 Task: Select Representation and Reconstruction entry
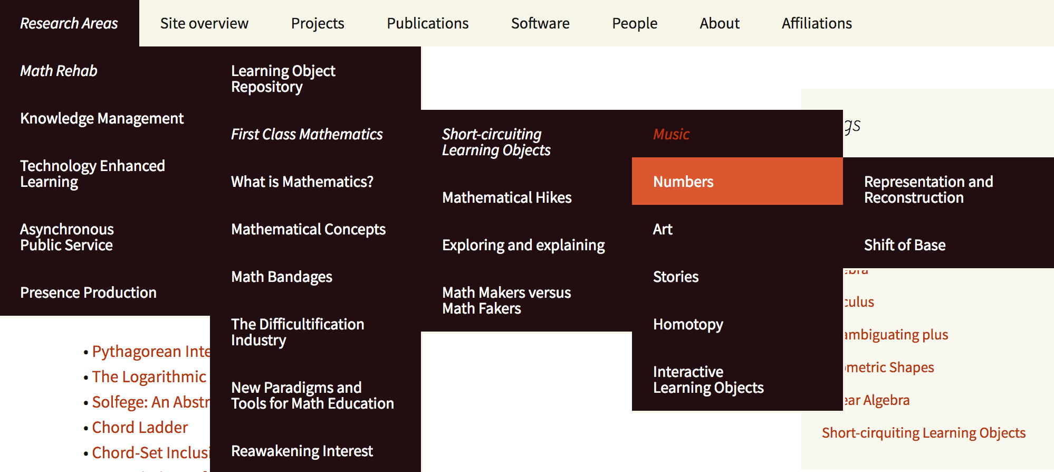coord(928,190)
